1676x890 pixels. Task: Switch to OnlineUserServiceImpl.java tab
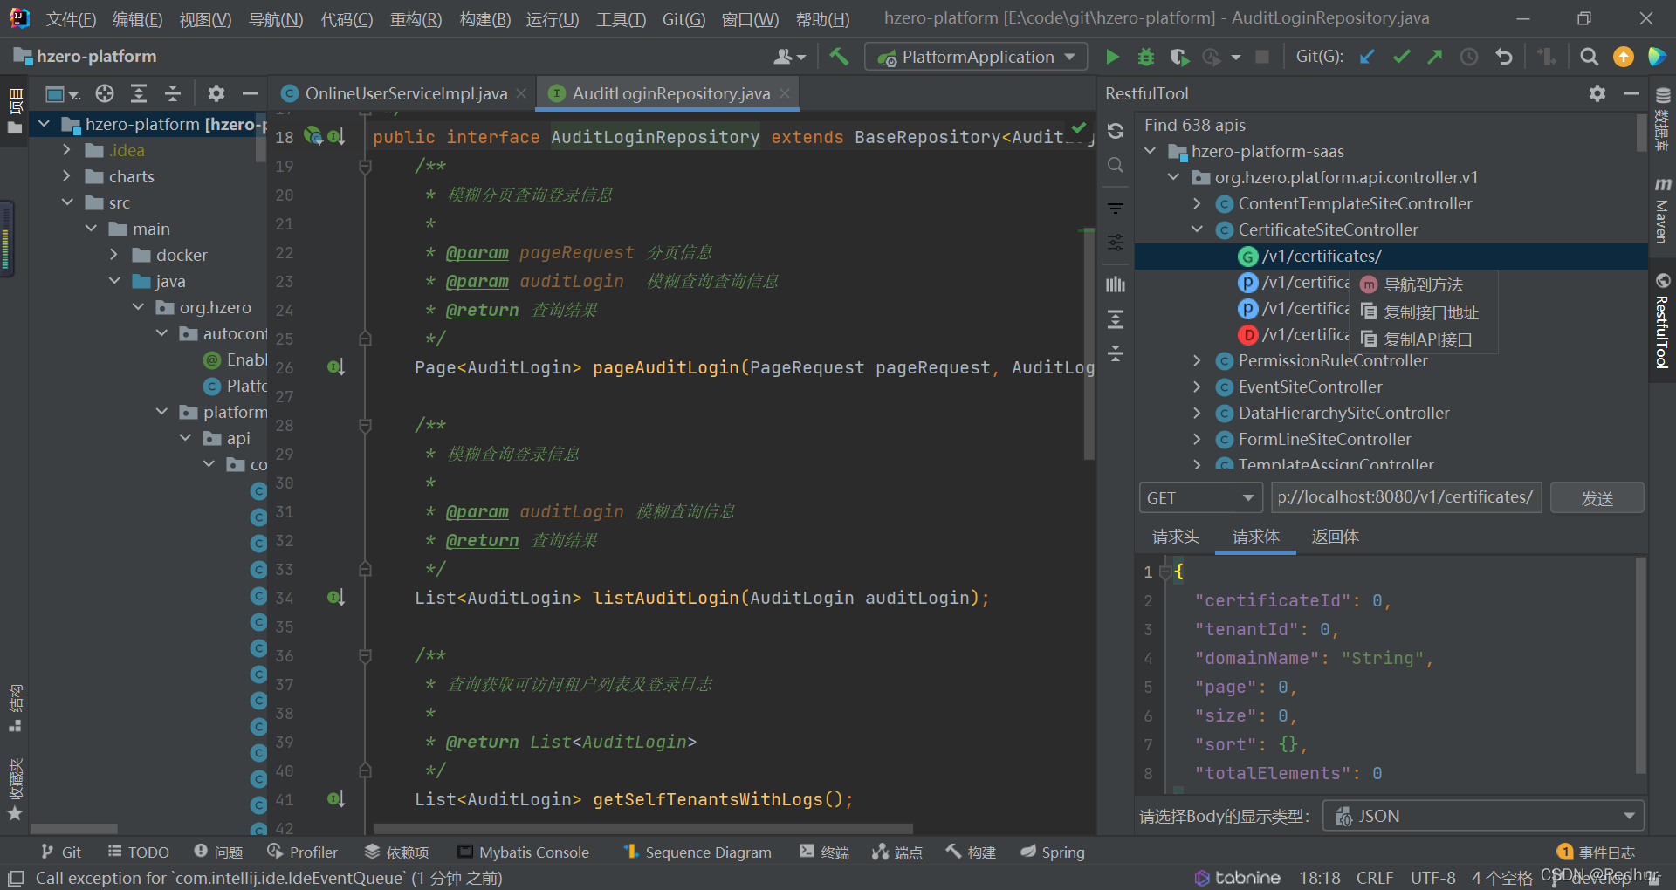406,93
